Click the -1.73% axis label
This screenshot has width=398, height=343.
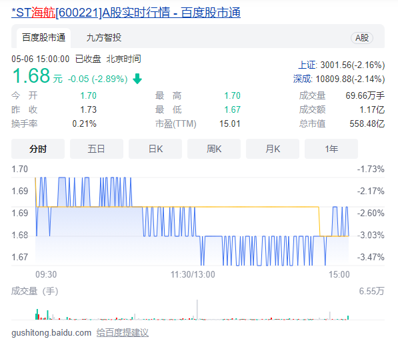[371, 169]
